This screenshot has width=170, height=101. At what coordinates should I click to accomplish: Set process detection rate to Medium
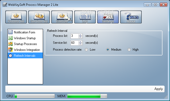[108, 50]
